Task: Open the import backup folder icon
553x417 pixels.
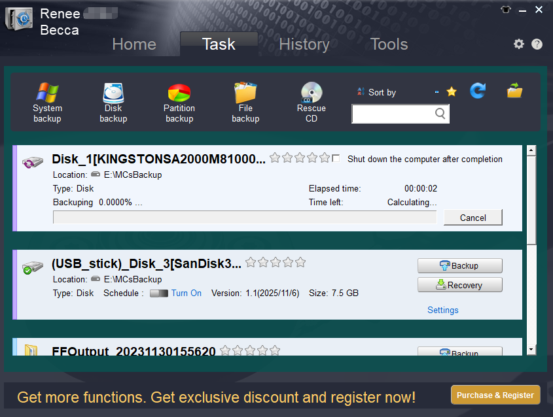Action: (514, 90)
